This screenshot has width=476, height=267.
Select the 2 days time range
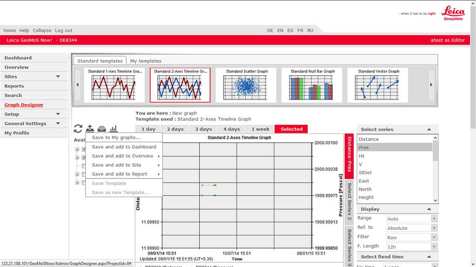pos(175,129)
